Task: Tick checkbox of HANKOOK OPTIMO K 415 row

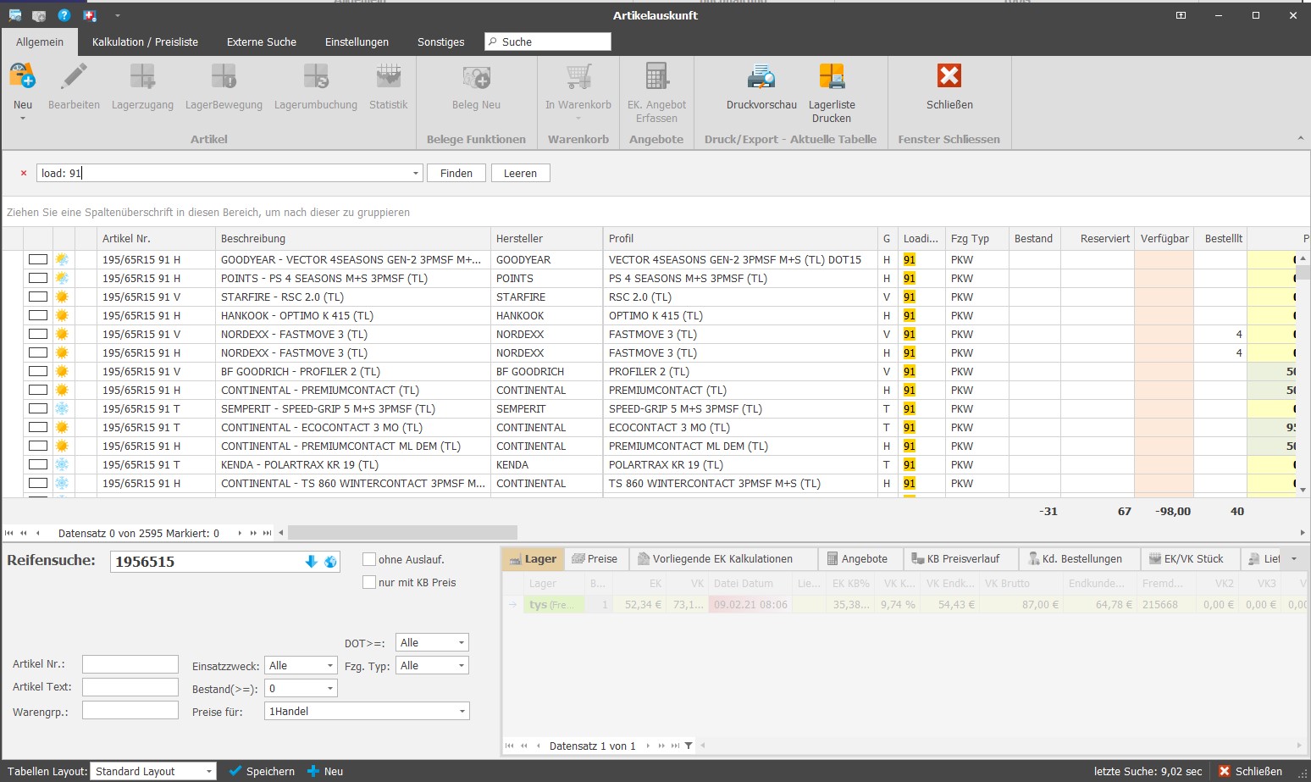Action: tap(38, 315)
